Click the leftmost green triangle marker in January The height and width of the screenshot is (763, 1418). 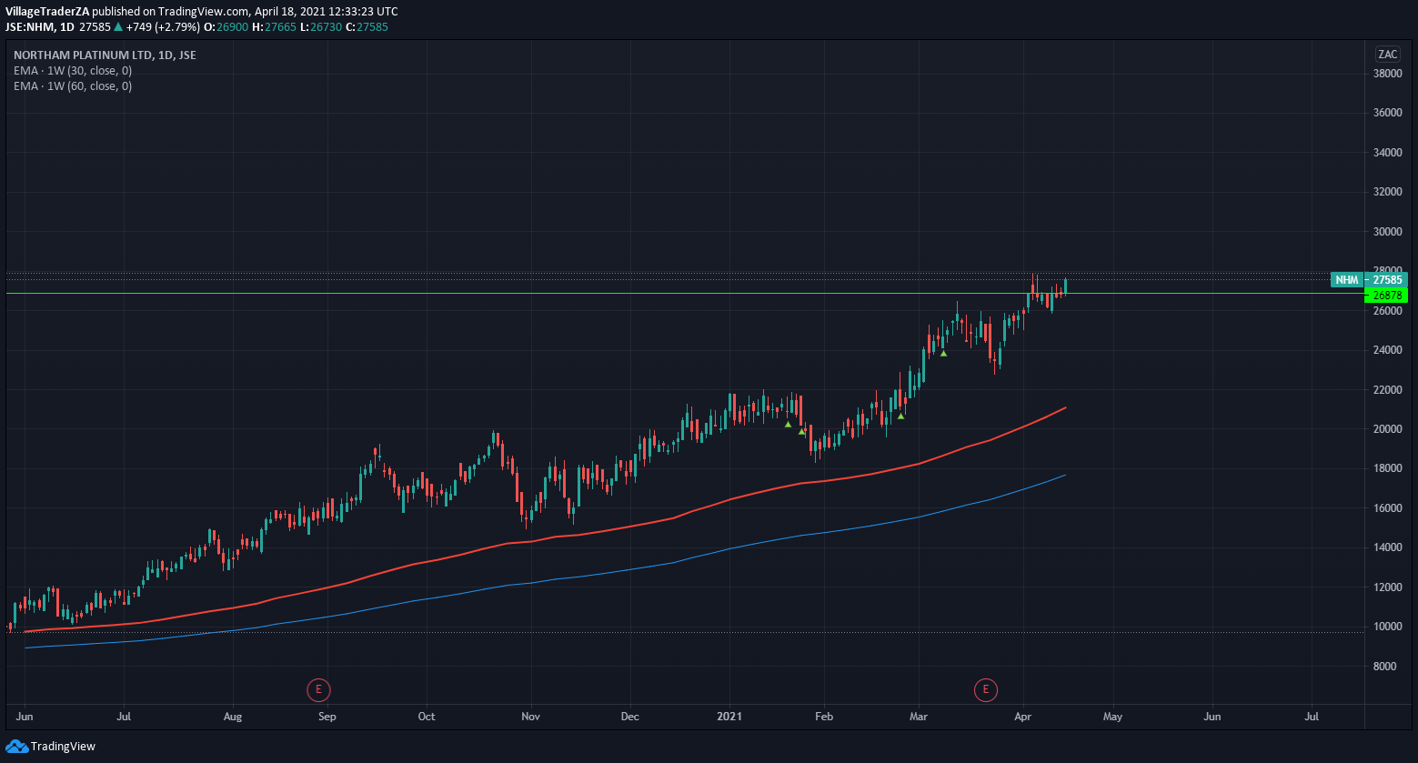click(x=788, y=424)
